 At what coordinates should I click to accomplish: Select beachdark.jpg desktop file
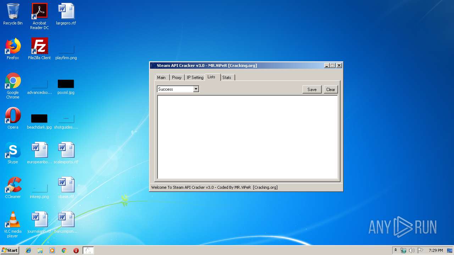pyautogui.click(x=39, y=122)
